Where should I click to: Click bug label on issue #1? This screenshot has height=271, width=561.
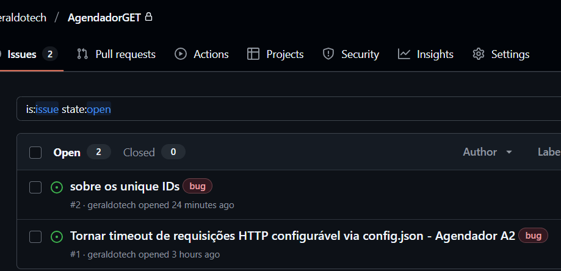[x=533, y=236]
